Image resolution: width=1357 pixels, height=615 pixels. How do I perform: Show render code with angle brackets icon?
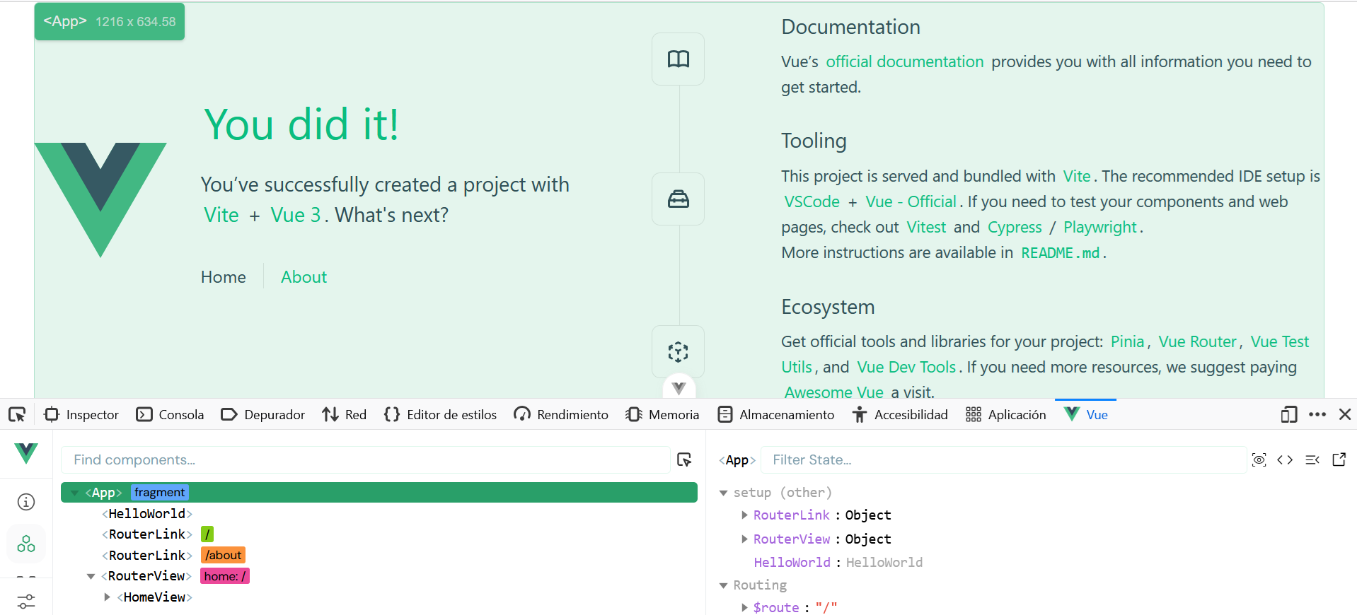pyautogui.click(x=1285, y=460)
